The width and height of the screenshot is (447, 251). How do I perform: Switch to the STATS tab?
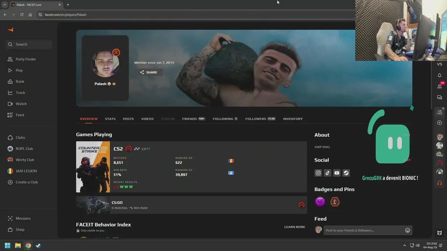[x=110, y=119]
